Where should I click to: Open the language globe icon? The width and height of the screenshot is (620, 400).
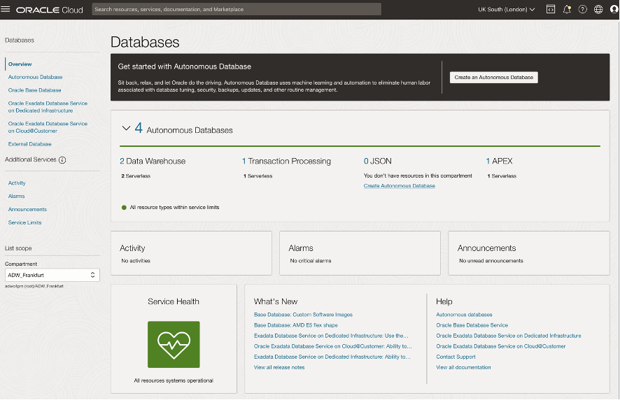(598, 10)
